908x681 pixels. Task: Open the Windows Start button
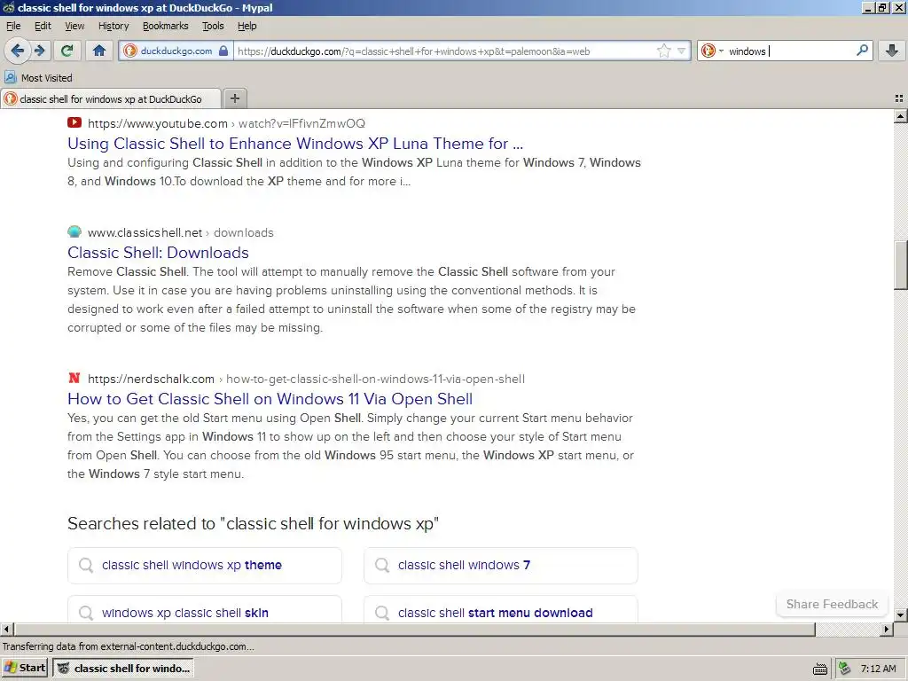click(x=24, y=669)
